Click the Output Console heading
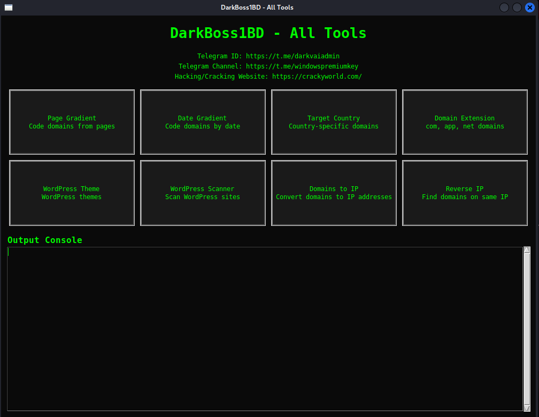The width and height of the screenshot is (539, 417). click(x=45, y=240)
